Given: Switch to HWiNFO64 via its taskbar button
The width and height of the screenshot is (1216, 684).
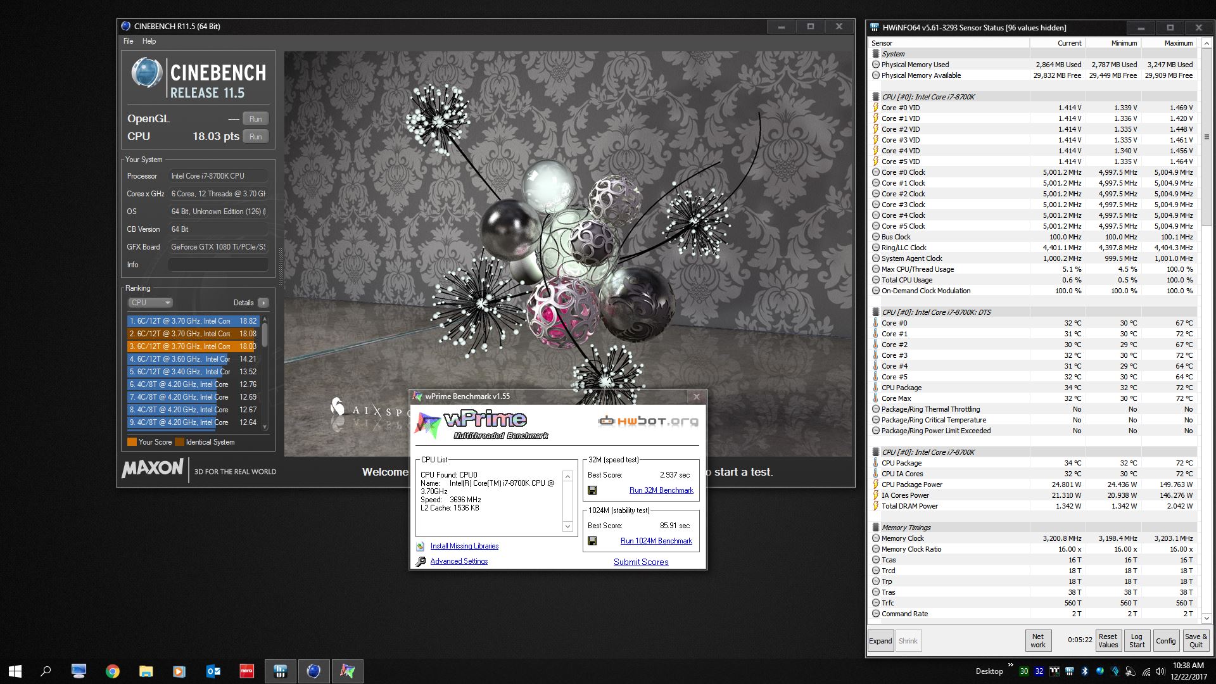Looking at the screenshot, I should coord(280,671).
